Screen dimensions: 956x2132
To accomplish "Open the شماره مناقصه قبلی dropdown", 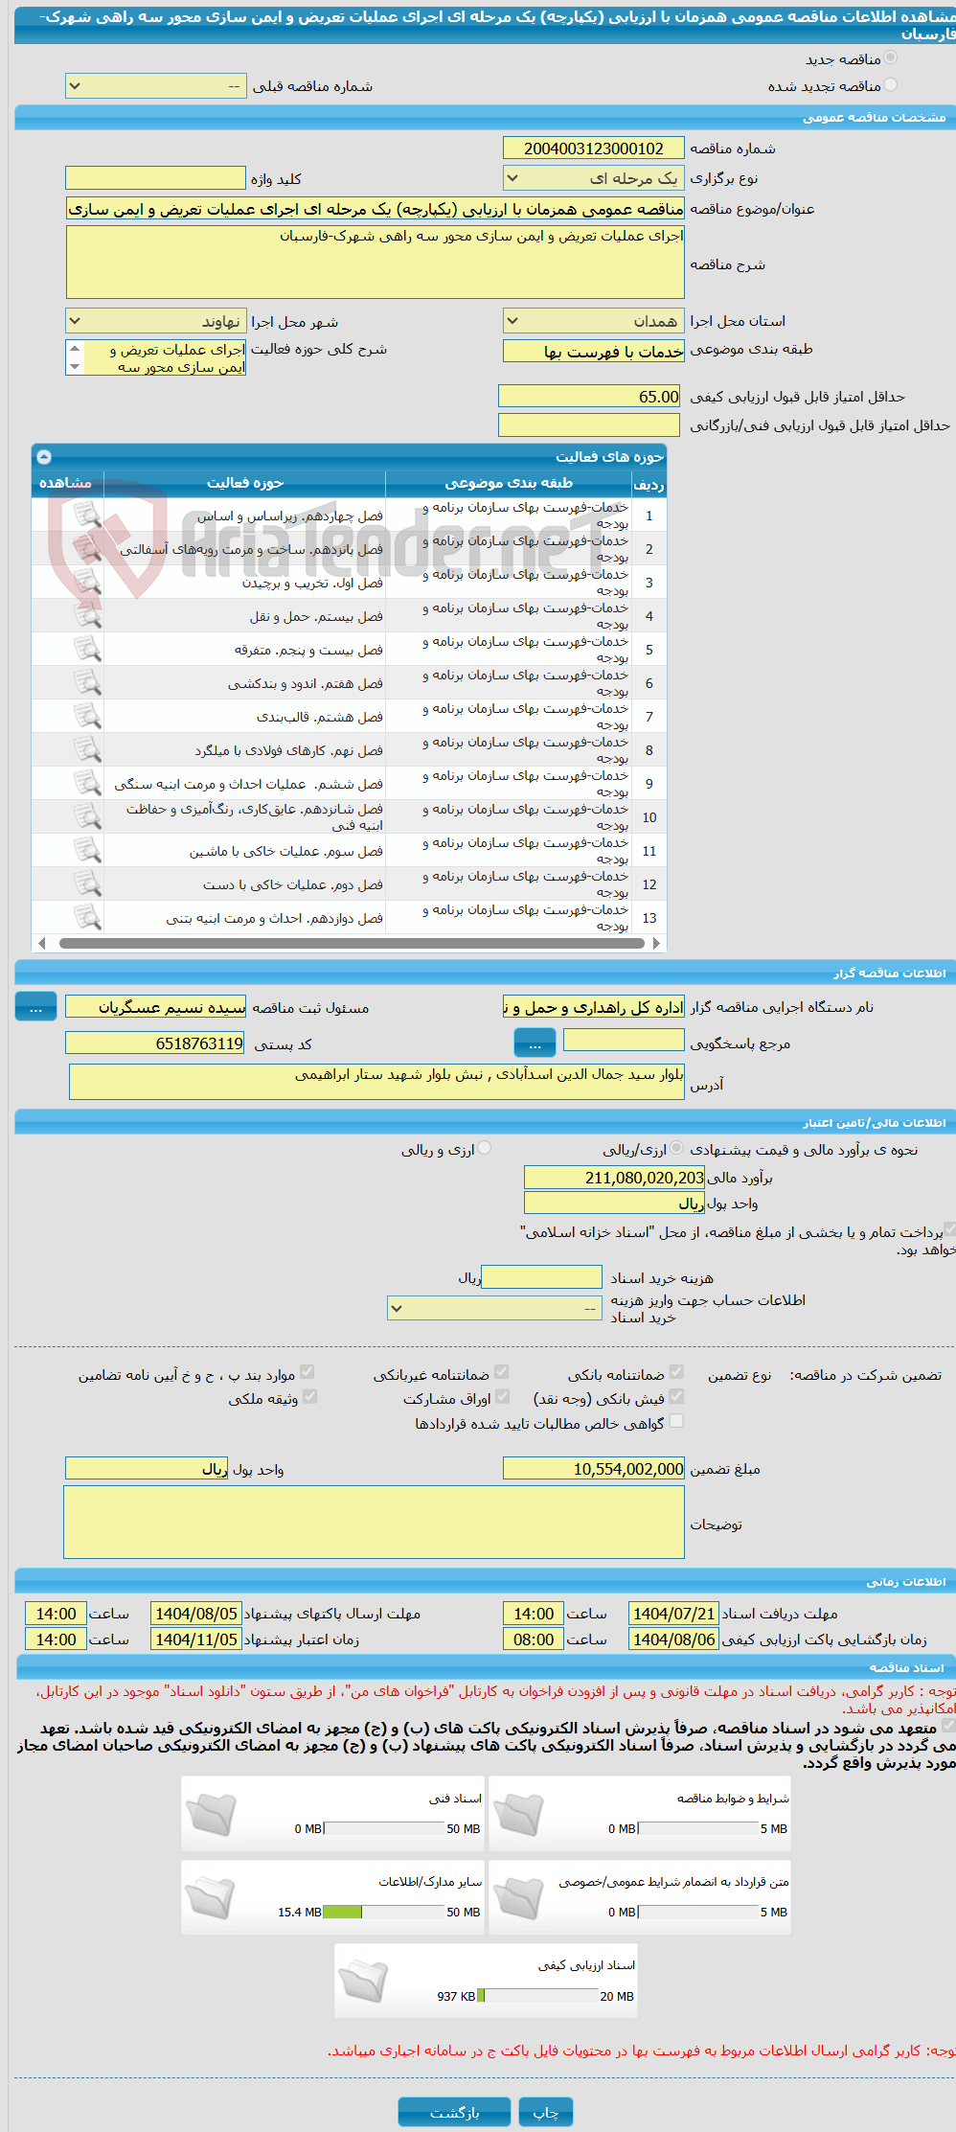I will coord(155,86).
